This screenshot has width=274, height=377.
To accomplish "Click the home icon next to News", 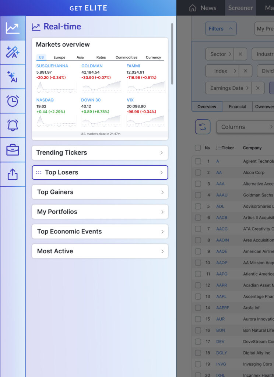I will tap(193, 8).
